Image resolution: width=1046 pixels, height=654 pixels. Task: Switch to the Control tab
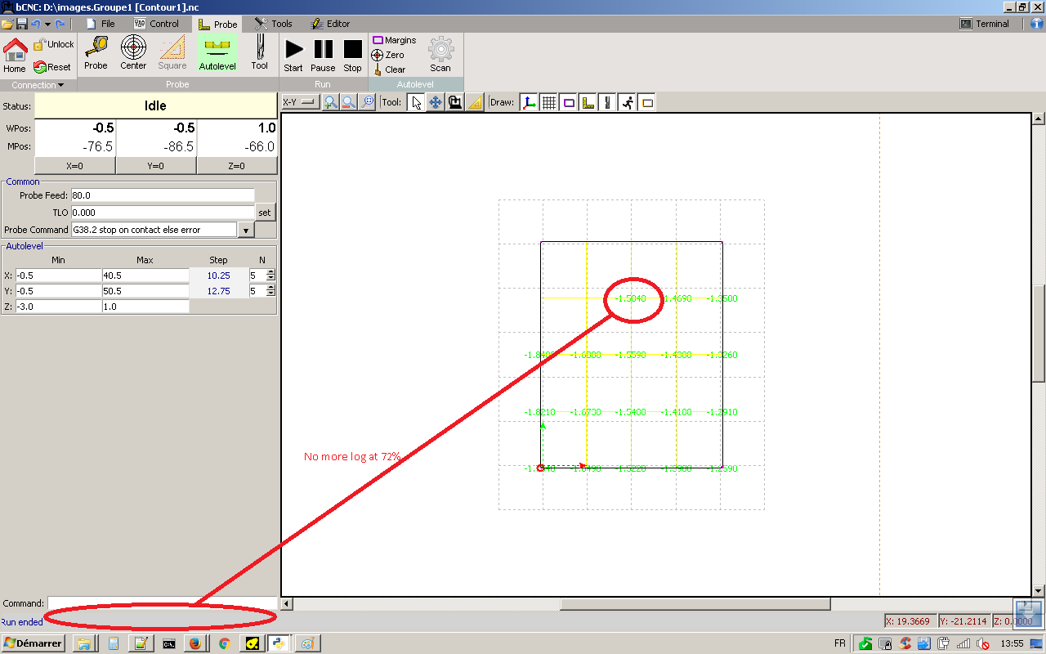pos(156,25)
